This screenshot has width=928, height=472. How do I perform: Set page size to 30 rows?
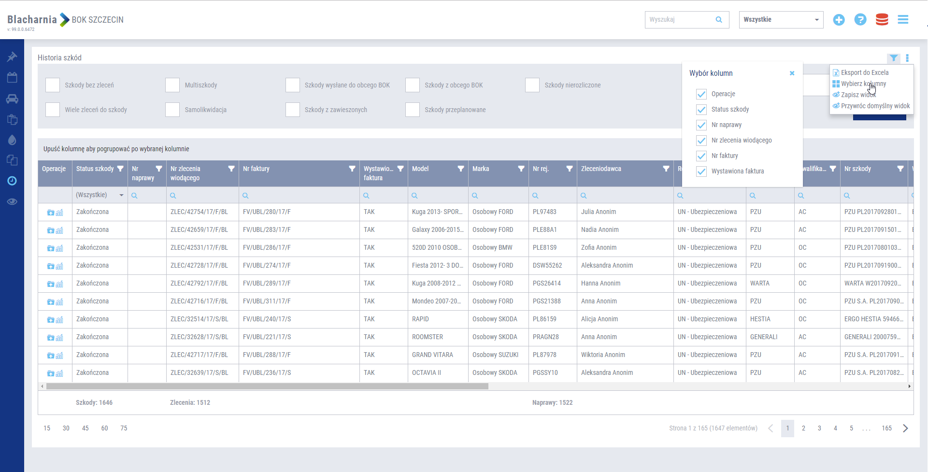pyautogui.click(x=66, y=429)
